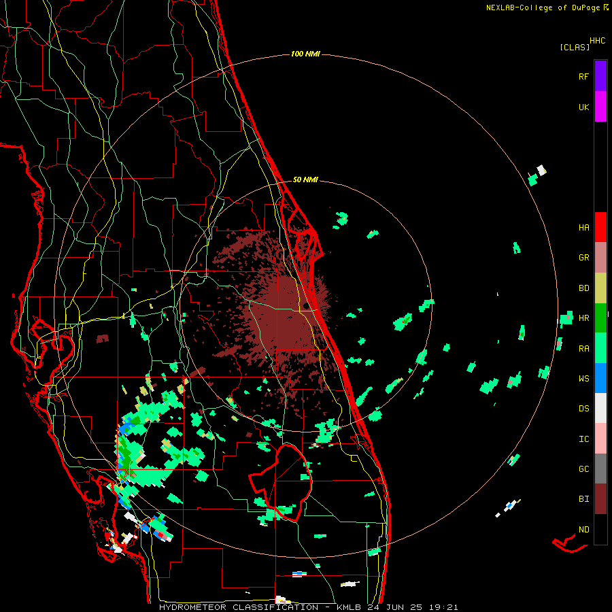Click the ND legend label
The image size is (612, 612).
pos(583,529)
